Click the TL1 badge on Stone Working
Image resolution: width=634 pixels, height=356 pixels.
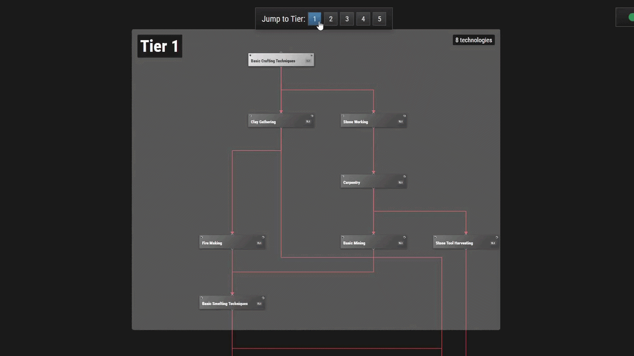click(x=401, y=122)
